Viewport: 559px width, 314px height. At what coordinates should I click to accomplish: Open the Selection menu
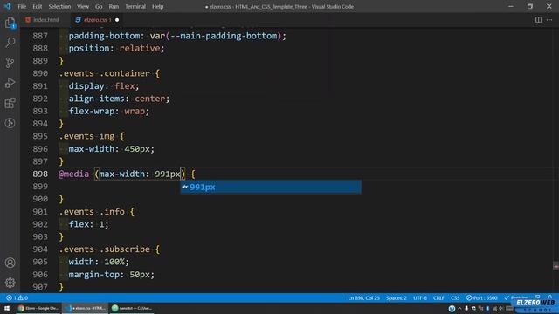click(x=59, y=6)
